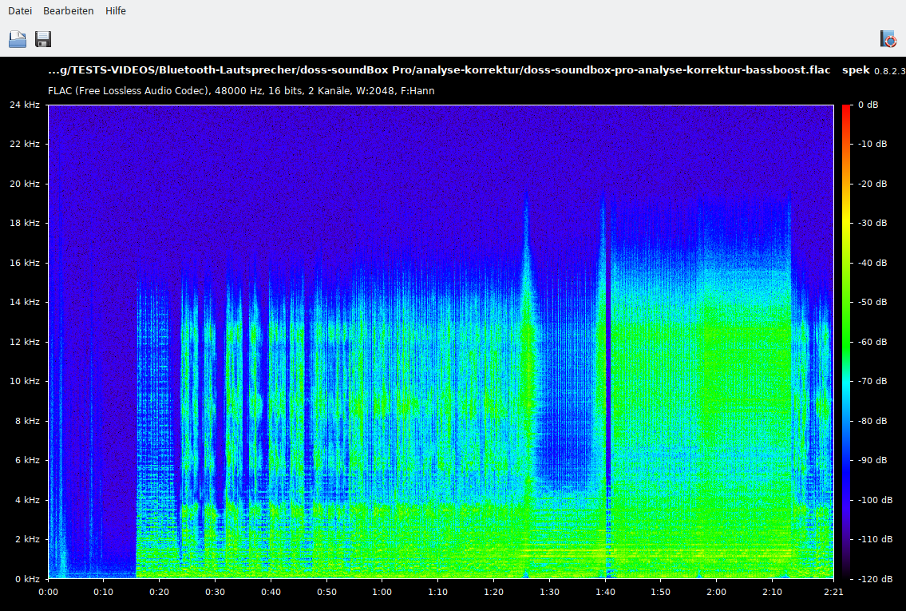Viewport: 906px width, 611px height.
Task: Click the '0 kHz' frequency axis label
Action: 26,578
